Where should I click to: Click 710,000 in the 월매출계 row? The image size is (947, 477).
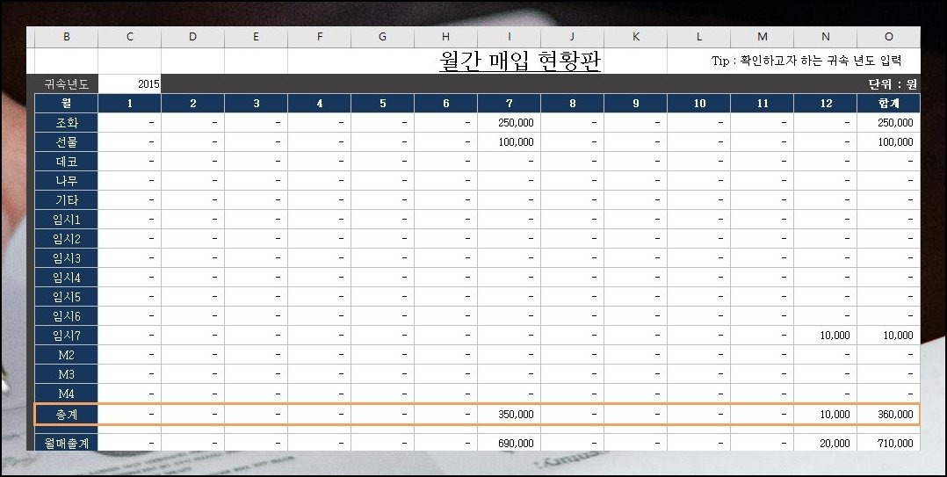[x=895, y=443]
